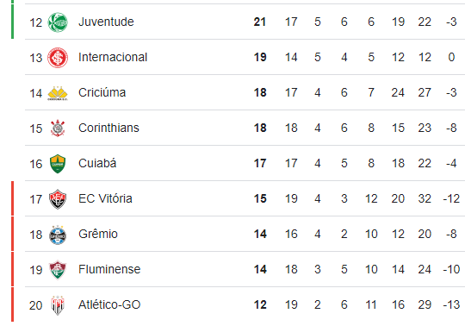Click position number 20 in the standings
465x326 pixels.
[x=35, y=305]
